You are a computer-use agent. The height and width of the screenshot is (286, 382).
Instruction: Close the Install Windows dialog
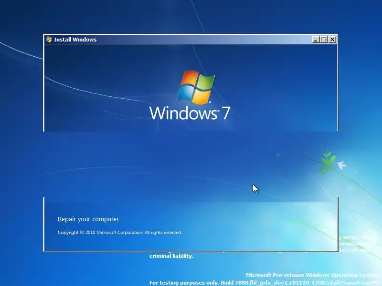click(332, 40)
